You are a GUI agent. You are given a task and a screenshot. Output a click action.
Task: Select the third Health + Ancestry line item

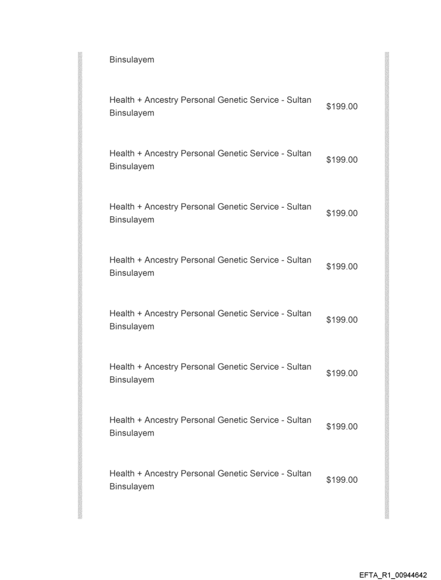pyautogui.click(x=210, y=213)
